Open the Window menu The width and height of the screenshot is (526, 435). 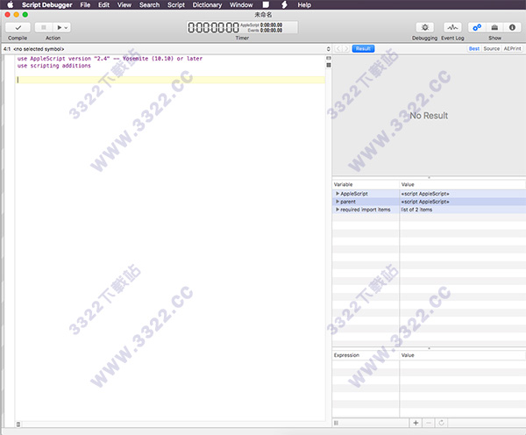pyautogui.click(x=241, y=5)
